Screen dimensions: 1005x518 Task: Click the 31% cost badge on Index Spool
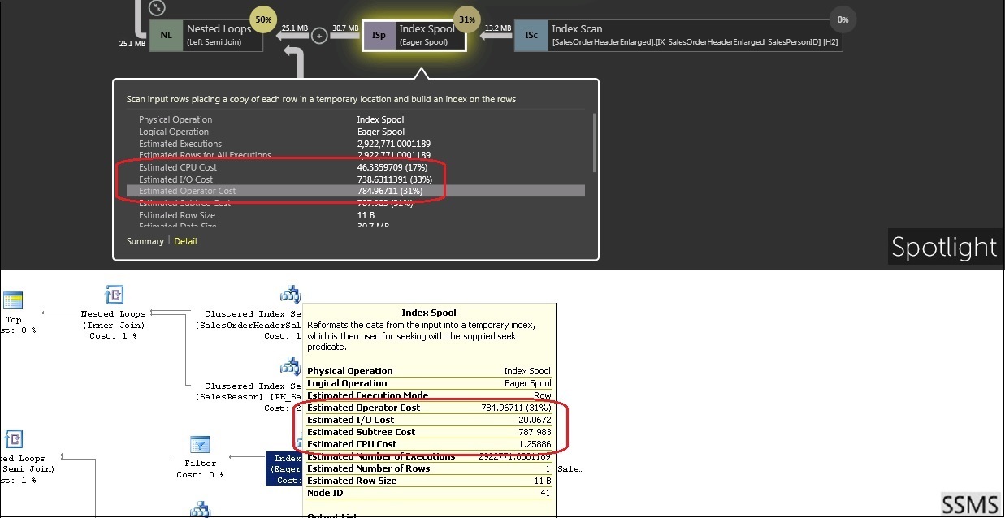(x=466, y=19)
